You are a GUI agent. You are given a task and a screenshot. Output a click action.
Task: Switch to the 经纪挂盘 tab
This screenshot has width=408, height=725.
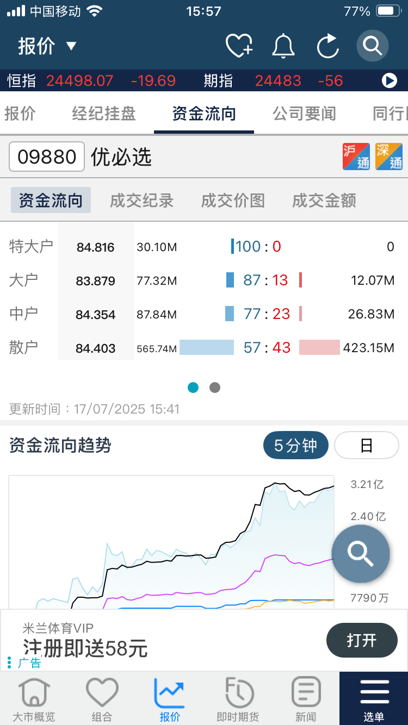click(104, 114)
